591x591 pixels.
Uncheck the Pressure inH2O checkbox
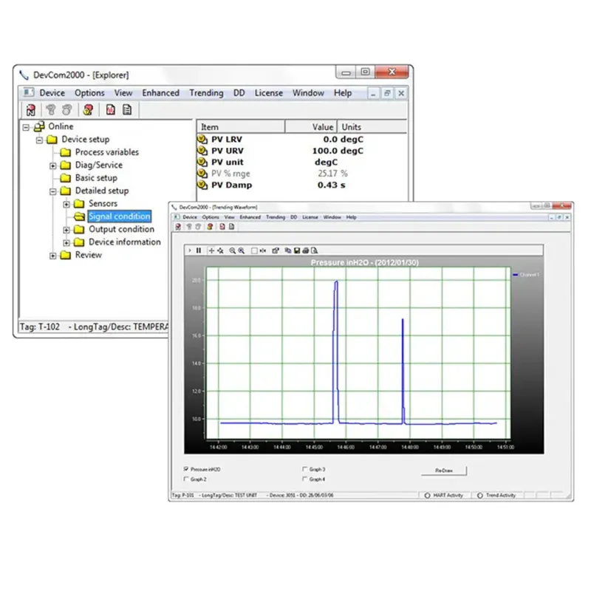tap(186, 469)
